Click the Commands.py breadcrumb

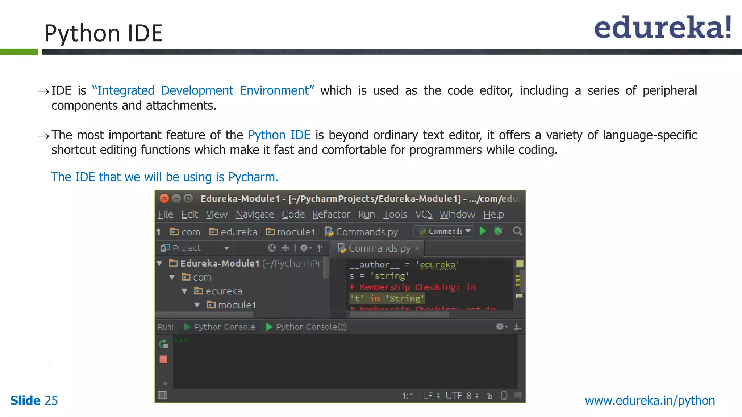362,232
